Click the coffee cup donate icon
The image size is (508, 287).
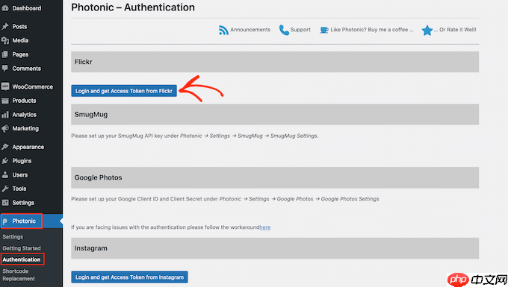323,30
